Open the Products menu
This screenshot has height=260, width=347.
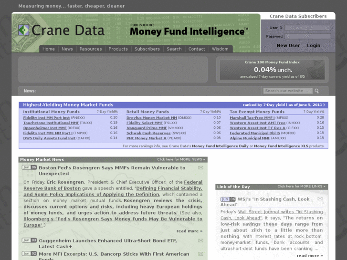[118, 49]
